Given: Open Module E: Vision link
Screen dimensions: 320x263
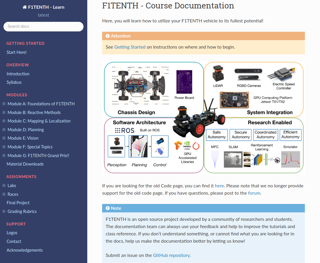Looking at the screenshot, I should pyautogui.click(x=23, y=138).
